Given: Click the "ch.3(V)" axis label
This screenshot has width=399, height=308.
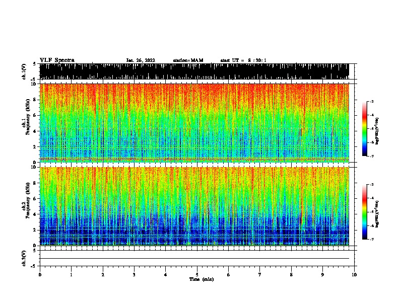Looking at the screenshot, I should coord(24,259).
